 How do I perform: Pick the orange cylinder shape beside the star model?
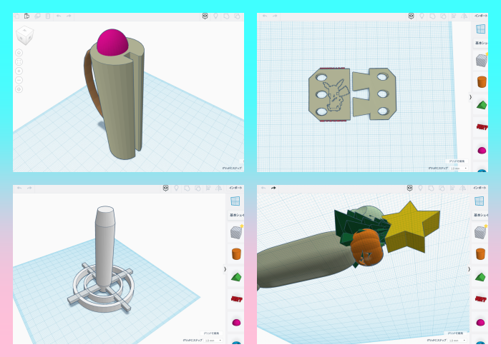pyautogui.click(x=480, y=253)
